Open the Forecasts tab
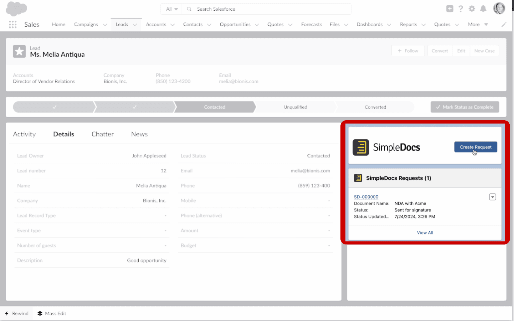514x321 pixels. [x=312, y=24]
